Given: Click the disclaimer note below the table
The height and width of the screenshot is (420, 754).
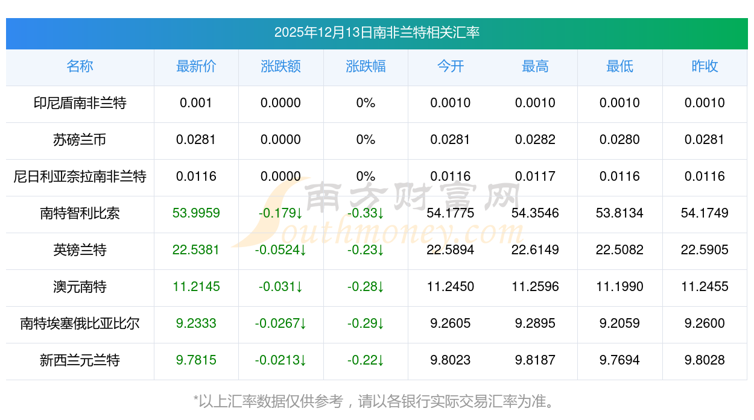Looking at the screenshot, I should (377, 401).
